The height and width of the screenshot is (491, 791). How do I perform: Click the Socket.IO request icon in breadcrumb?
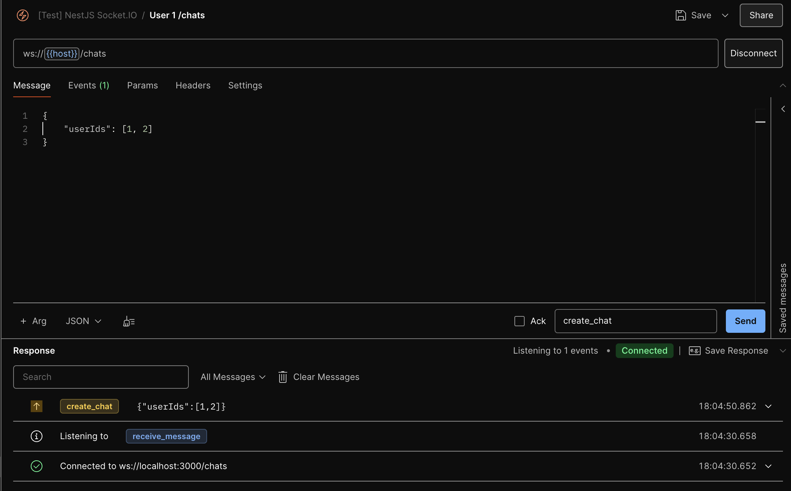tap(23, 15)
